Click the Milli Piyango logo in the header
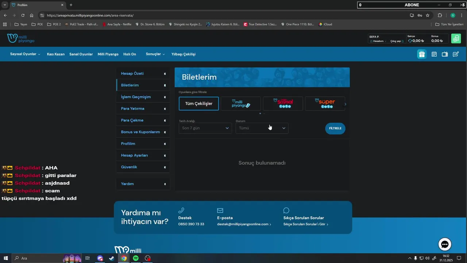 [20, 38]
